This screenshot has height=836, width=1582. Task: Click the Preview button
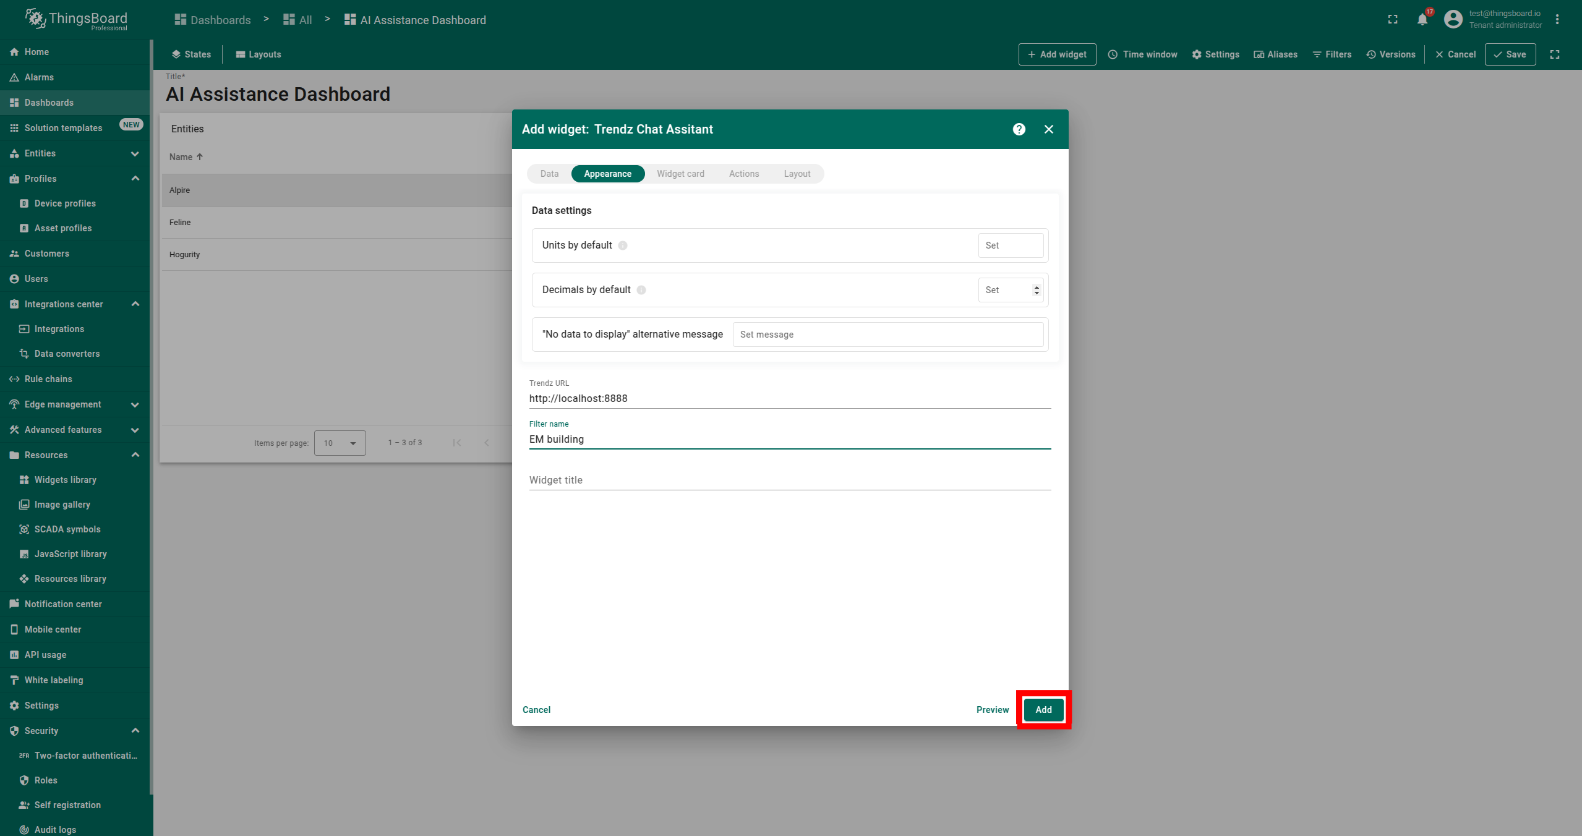tap(992, 710)
